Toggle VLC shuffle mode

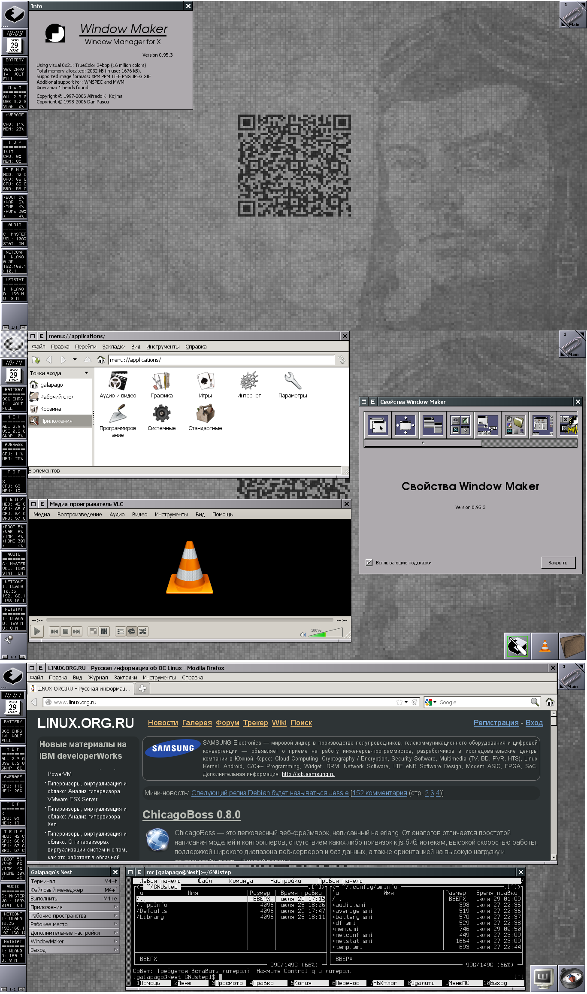[x=143, y=631]
